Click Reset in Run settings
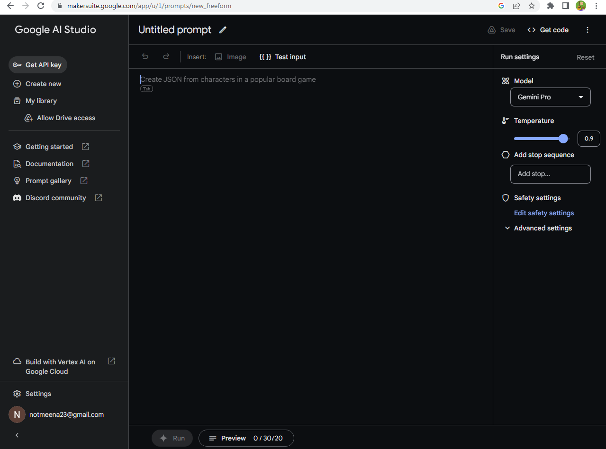 (x=585, y=57)
